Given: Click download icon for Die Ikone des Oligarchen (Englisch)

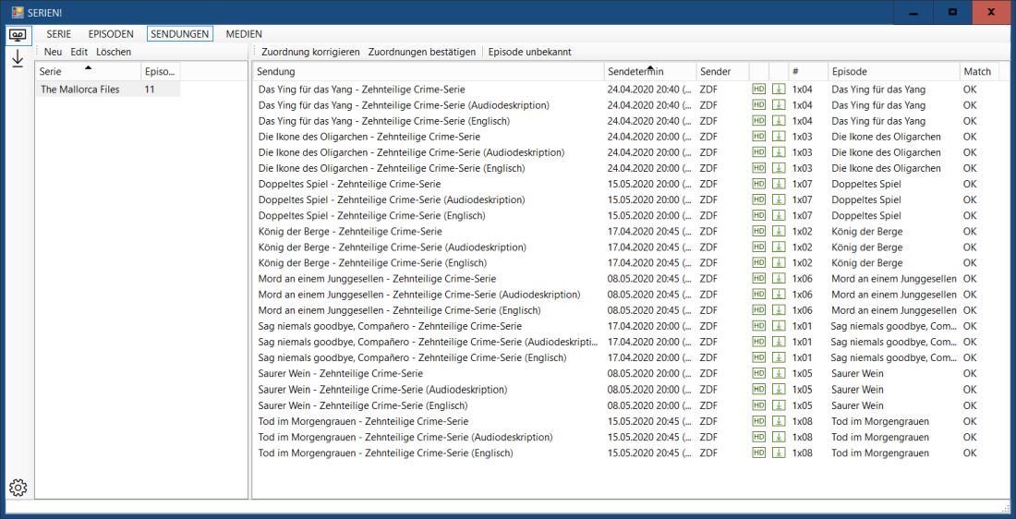Looking at the screenshot, I should 779,168.
